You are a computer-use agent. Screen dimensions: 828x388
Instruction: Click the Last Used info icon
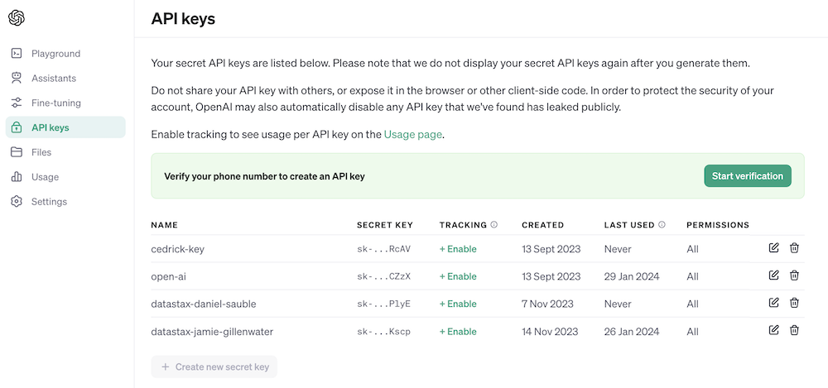pos(662,224)
